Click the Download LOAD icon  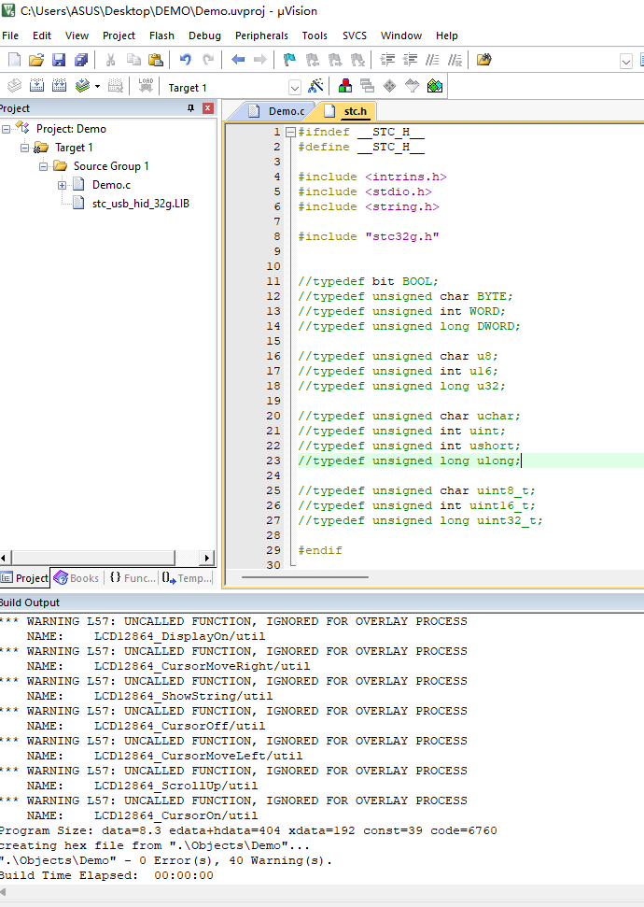146,86
